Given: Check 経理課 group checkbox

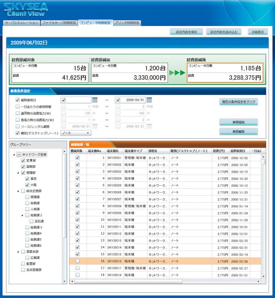Looking at the screenshot, I should (x=27, y=197).
